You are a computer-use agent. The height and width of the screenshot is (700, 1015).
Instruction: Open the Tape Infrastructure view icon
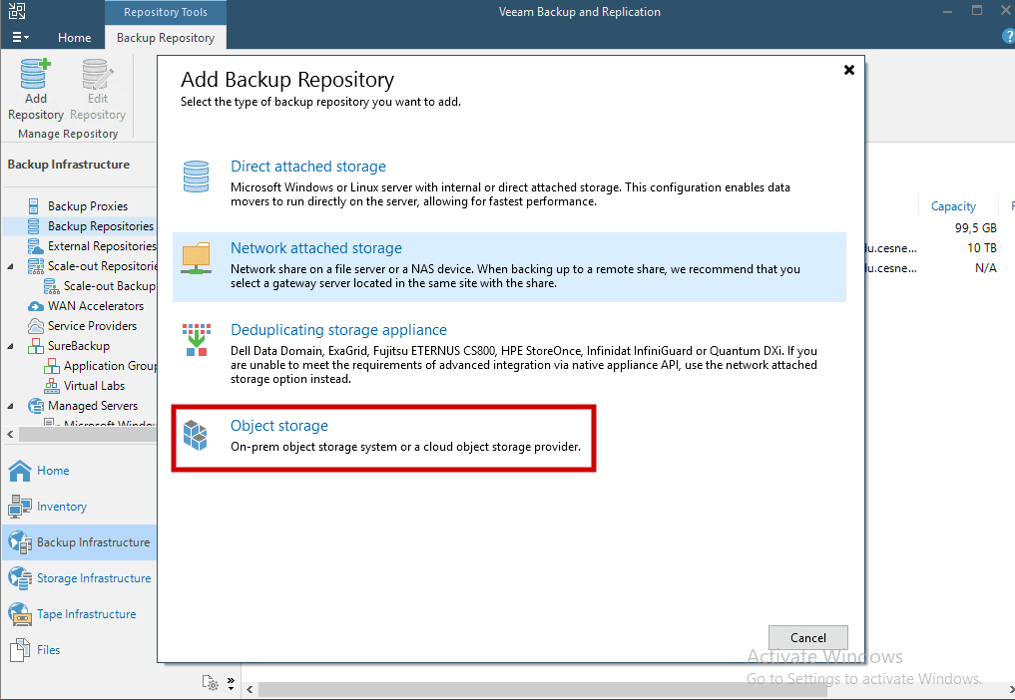[18, 613]
